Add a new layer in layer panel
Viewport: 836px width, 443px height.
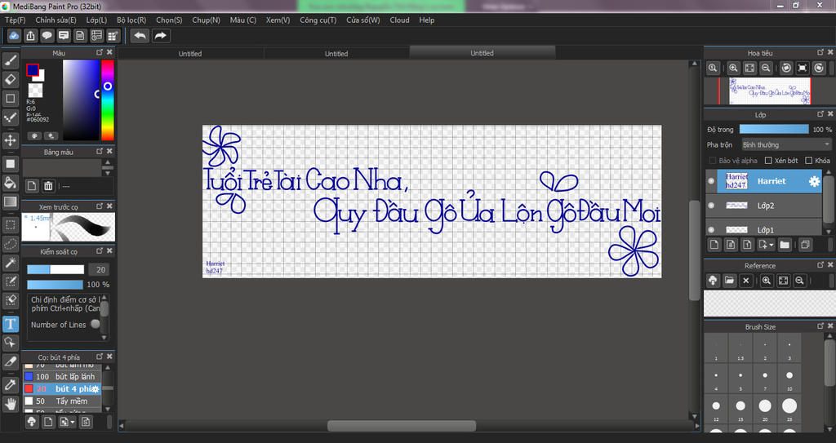point(714,245)
